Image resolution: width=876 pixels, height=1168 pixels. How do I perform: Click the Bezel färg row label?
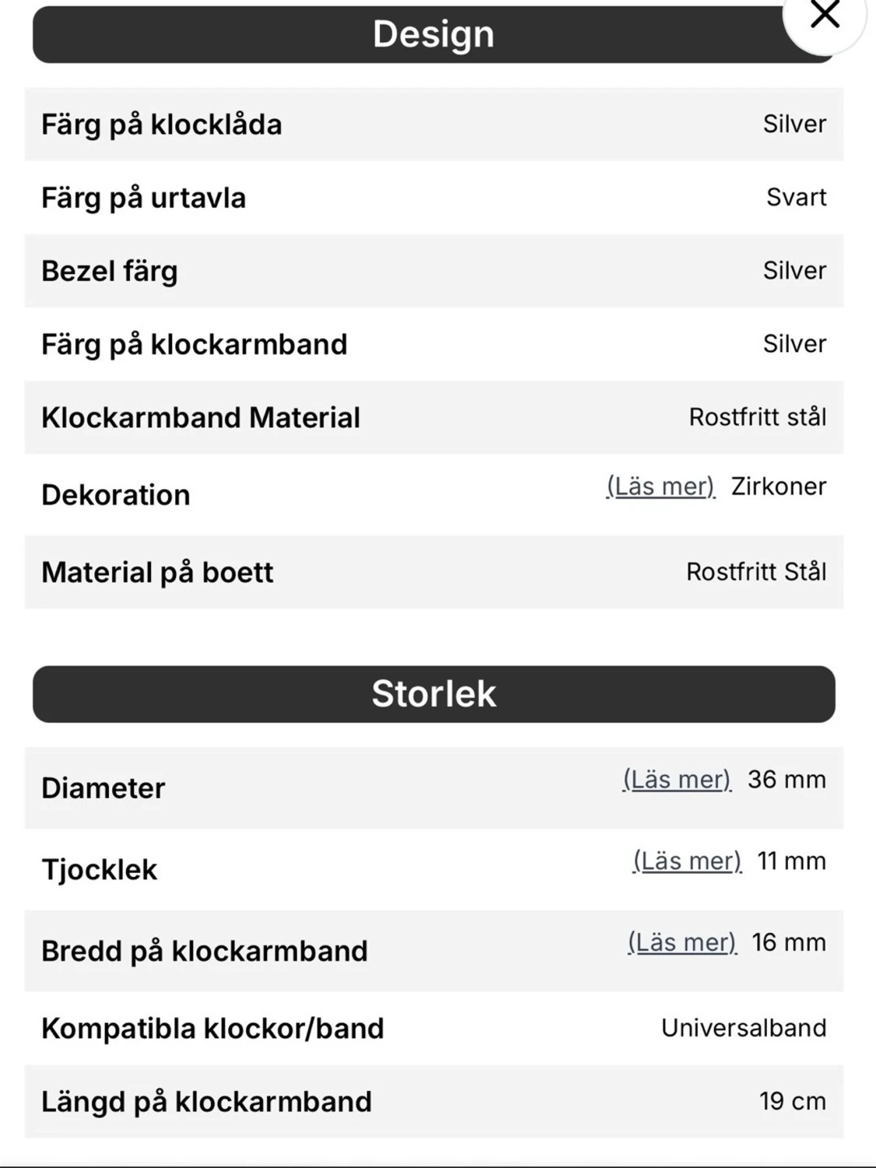(110, 271)
